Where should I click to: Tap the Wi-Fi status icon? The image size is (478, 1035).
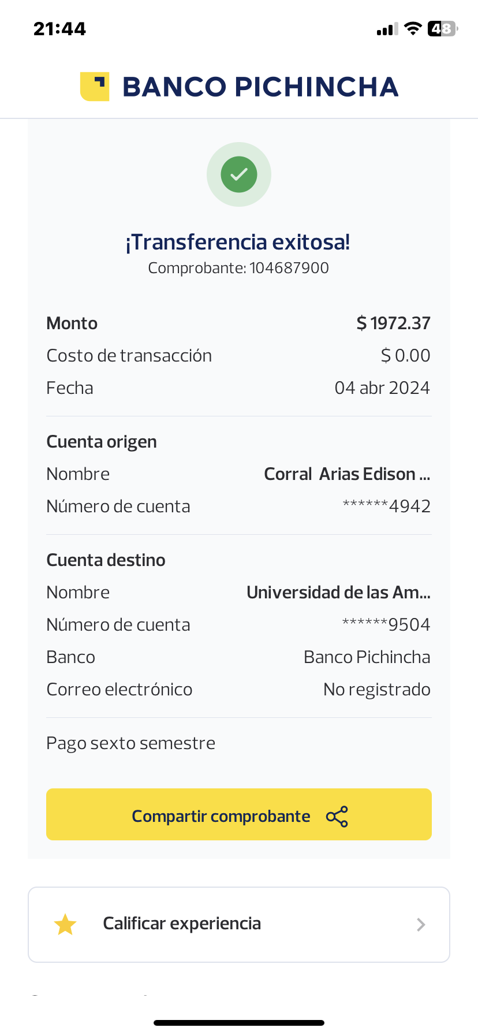[413, 29]
